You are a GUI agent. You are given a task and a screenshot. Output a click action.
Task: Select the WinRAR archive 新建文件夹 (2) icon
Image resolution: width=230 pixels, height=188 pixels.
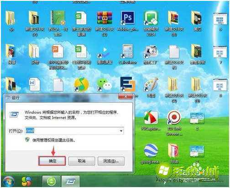click(x=105, y=18)
